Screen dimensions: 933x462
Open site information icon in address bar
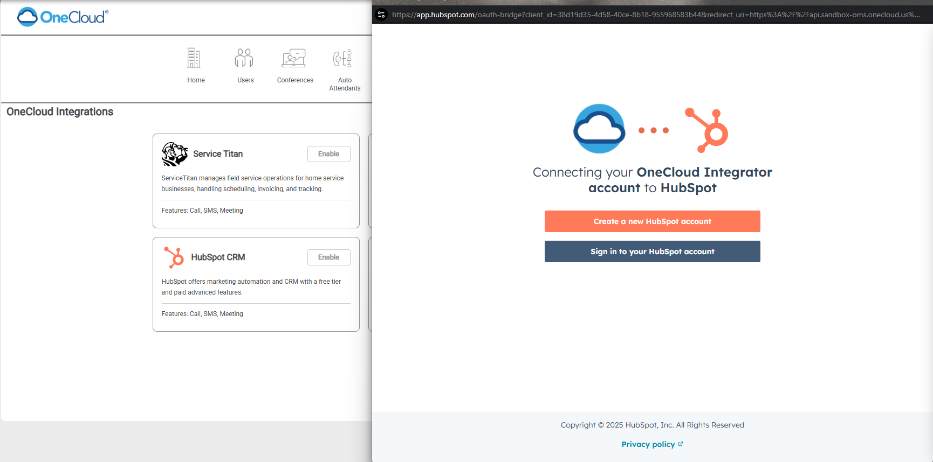(381, 15)
